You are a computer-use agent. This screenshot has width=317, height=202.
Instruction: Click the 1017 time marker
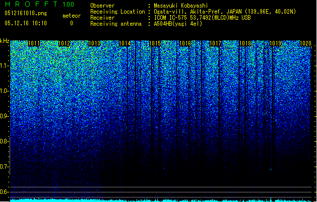pyautogui.click(x=216, y=43)
